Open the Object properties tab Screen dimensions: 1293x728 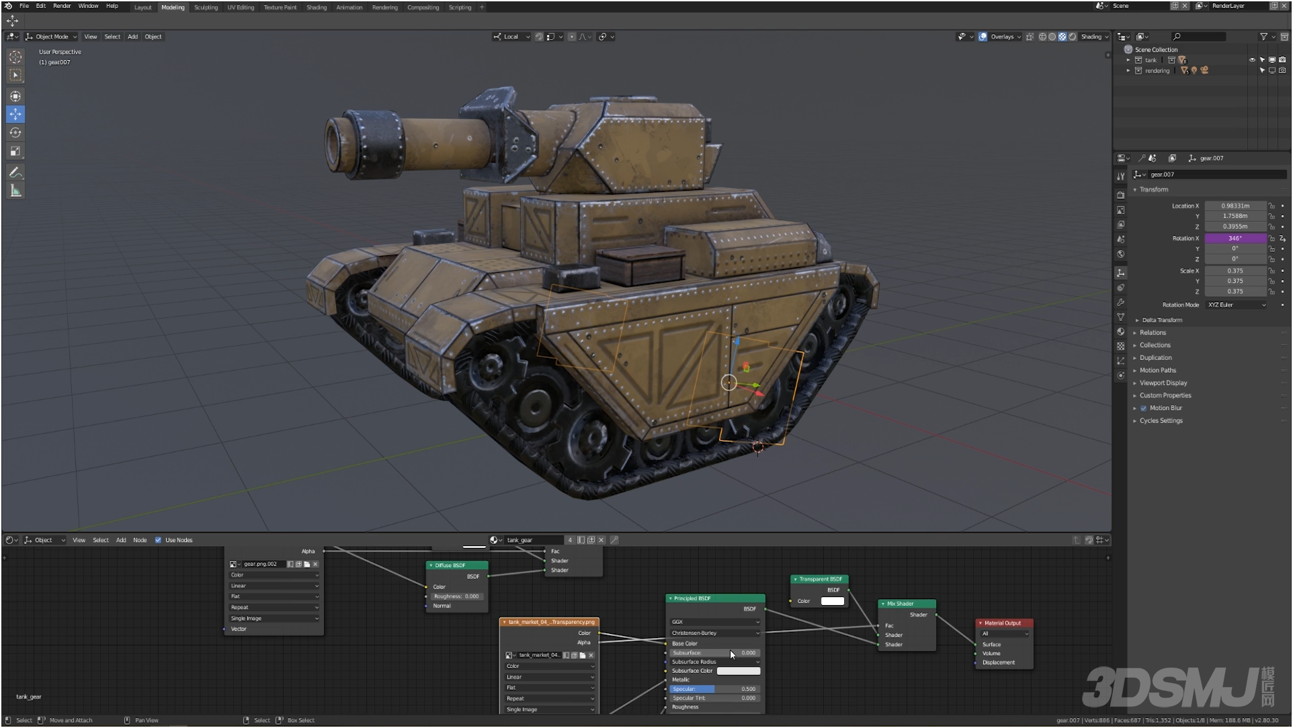[x=1120, y=273]
